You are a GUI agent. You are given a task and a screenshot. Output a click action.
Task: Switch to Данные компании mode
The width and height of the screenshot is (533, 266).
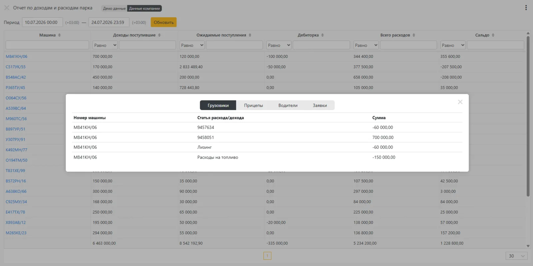click(x=144, y=9)
